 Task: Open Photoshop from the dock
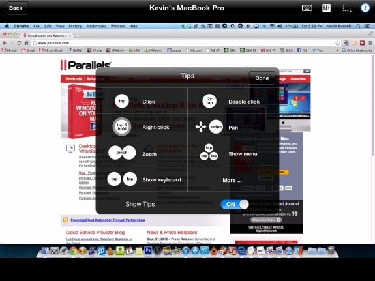coord(148,250)
